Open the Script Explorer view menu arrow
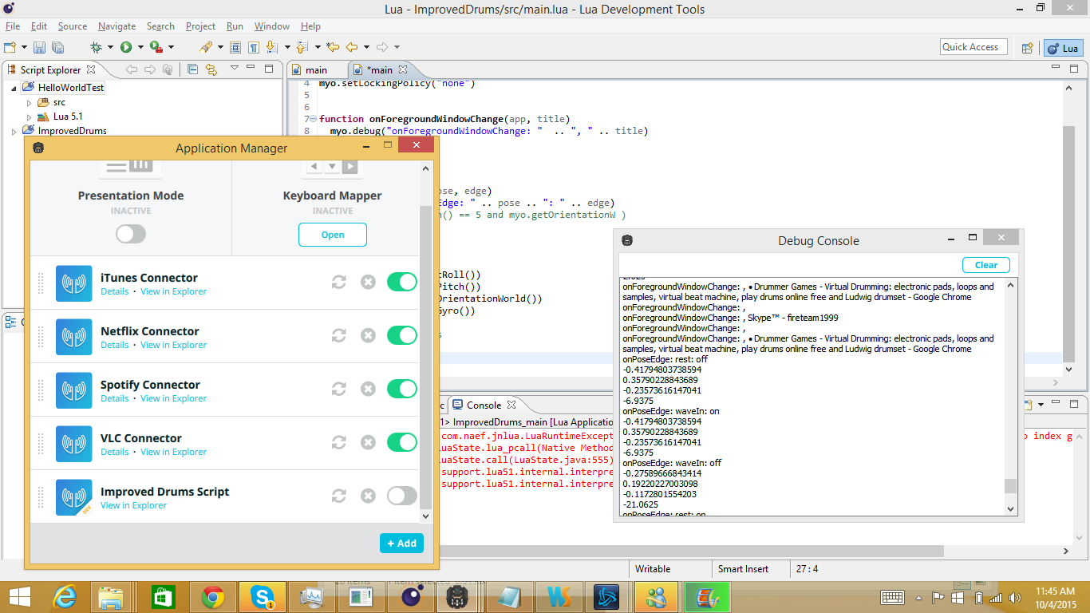This screenshot has width=1090, height=613. [234, 69]
